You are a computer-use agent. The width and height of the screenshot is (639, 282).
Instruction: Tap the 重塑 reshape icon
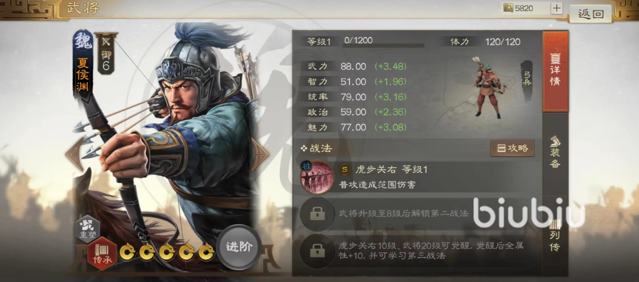coord(87,229)
